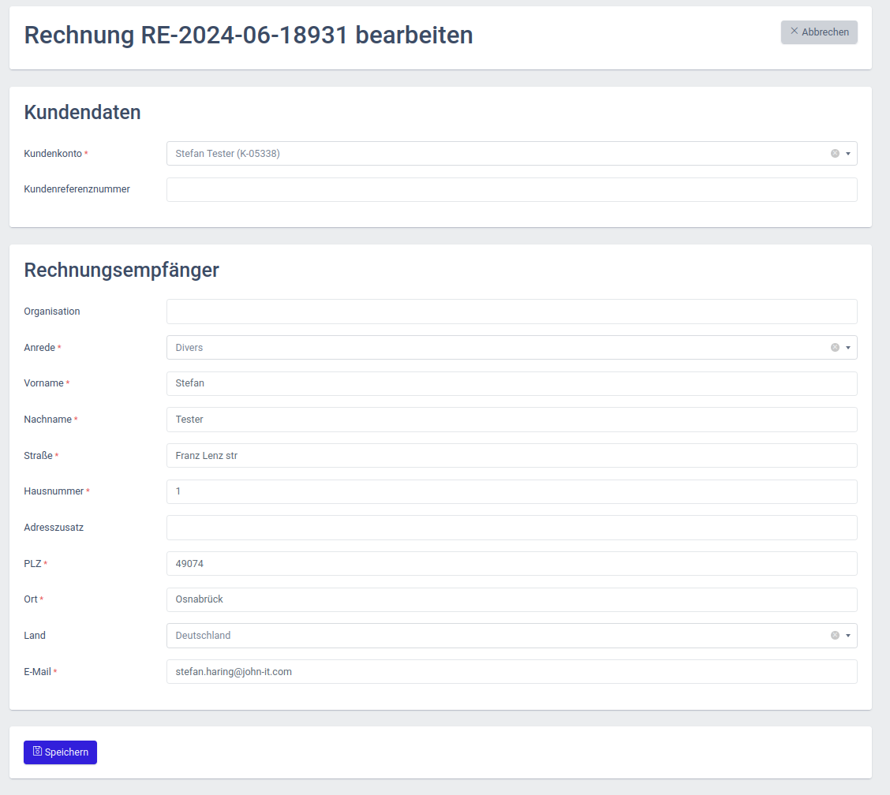This screenshot has height=795, width=890.
Task: Click the page title Rechnung RE-2024-06-18931 bearbeiten
Action: [x=248, y=35]
